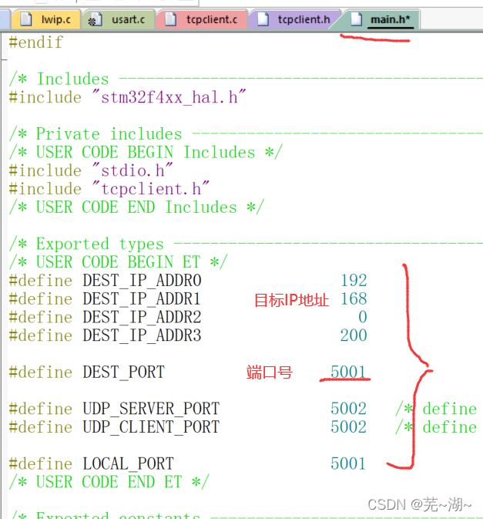Click the comment after UDP_SERVER_PORT value
Screen dimensions: 483x519
(436, 409)
